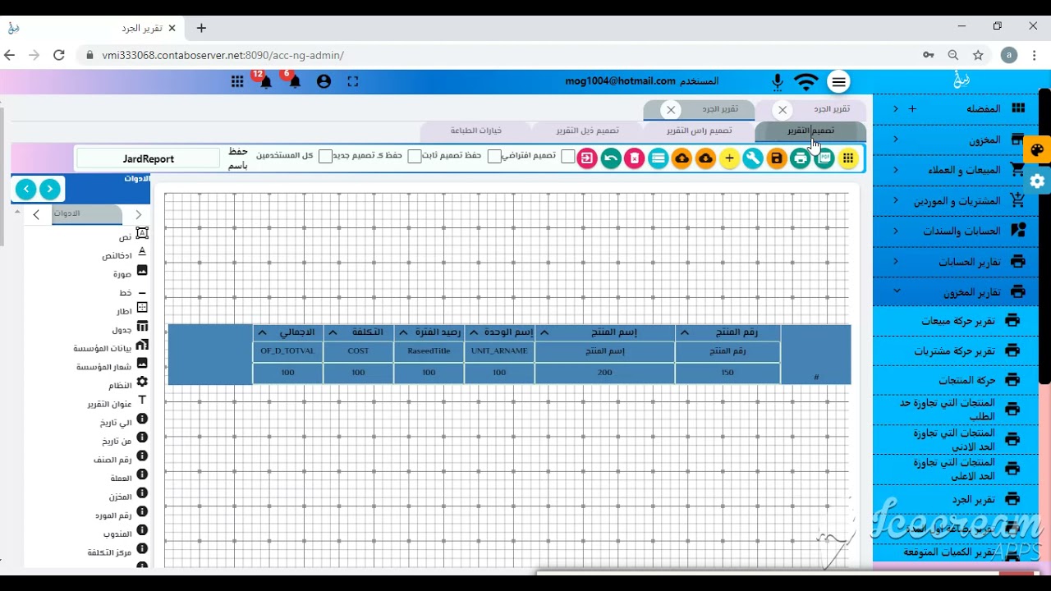
Task: Expand المبيعات و العملاء sidebar menu
Action: [957, 170]
